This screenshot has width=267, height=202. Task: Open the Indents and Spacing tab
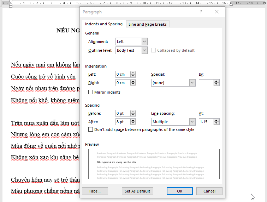104,24
